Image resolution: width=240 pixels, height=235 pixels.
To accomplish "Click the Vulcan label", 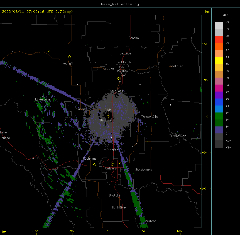I will tap(151, 221).
